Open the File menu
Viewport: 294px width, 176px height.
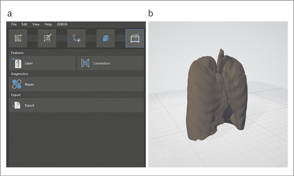coord(14,24)
